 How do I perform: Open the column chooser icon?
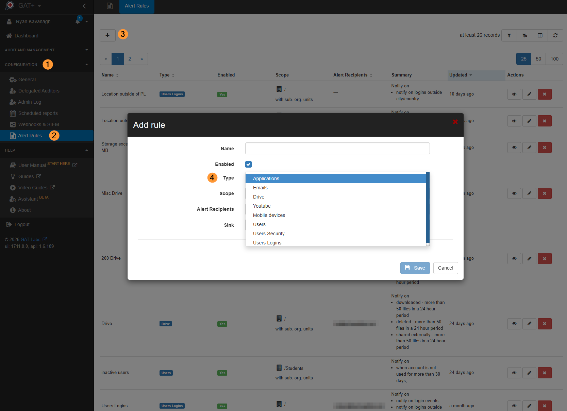pos(540,35)
